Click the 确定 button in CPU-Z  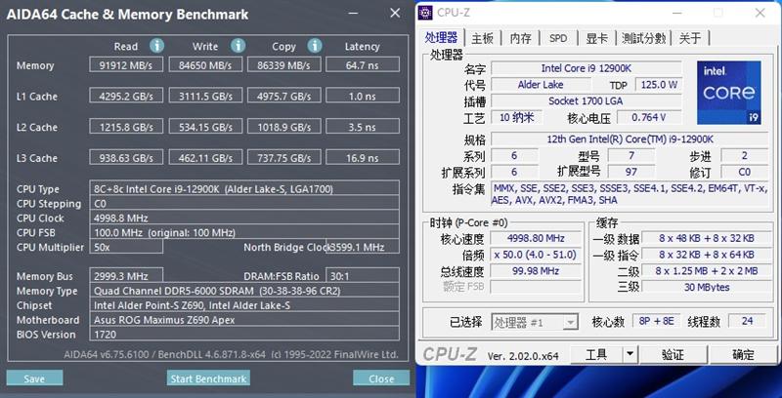[743, 354]
